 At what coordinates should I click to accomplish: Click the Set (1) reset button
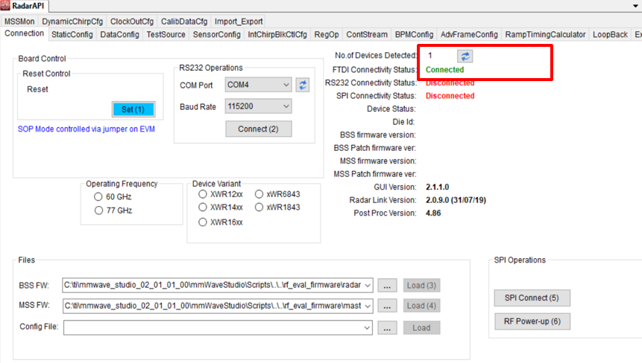133,109
